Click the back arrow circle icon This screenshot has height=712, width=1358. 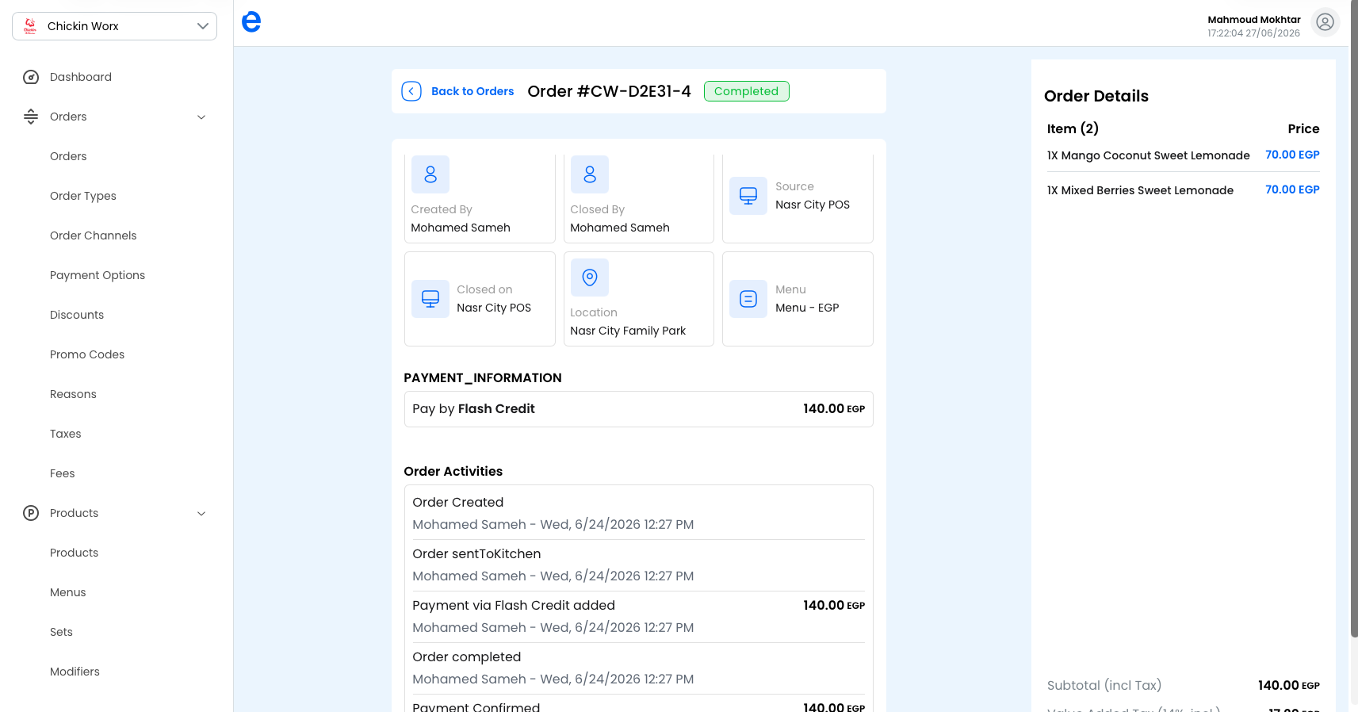411,91
